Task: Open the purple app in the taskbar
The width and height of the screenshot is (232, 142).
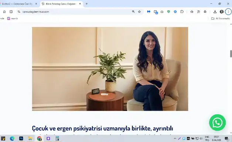Action: click(48, 139)
